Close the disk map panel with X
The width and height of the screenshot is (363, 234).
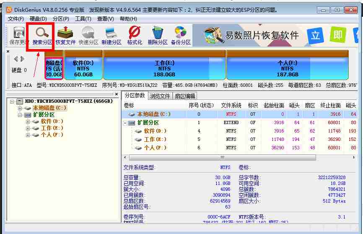click(x=8, y=52)
